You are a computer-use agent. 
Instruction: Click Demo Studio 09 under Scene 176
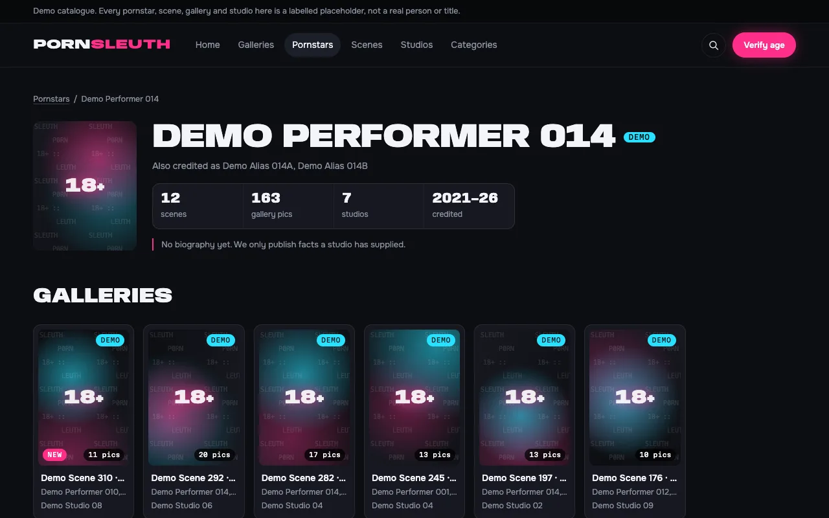click(622, 506)
